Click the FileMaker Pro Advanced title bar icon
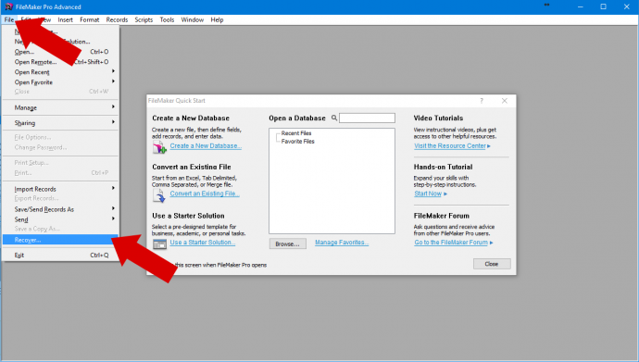Image resolution: width=639 pixels, height=362 pixels. click(8, 6)
